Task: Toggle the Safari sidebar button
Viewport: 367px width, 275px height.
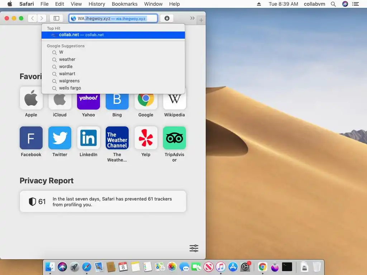Action: click(x=56, y=18)
